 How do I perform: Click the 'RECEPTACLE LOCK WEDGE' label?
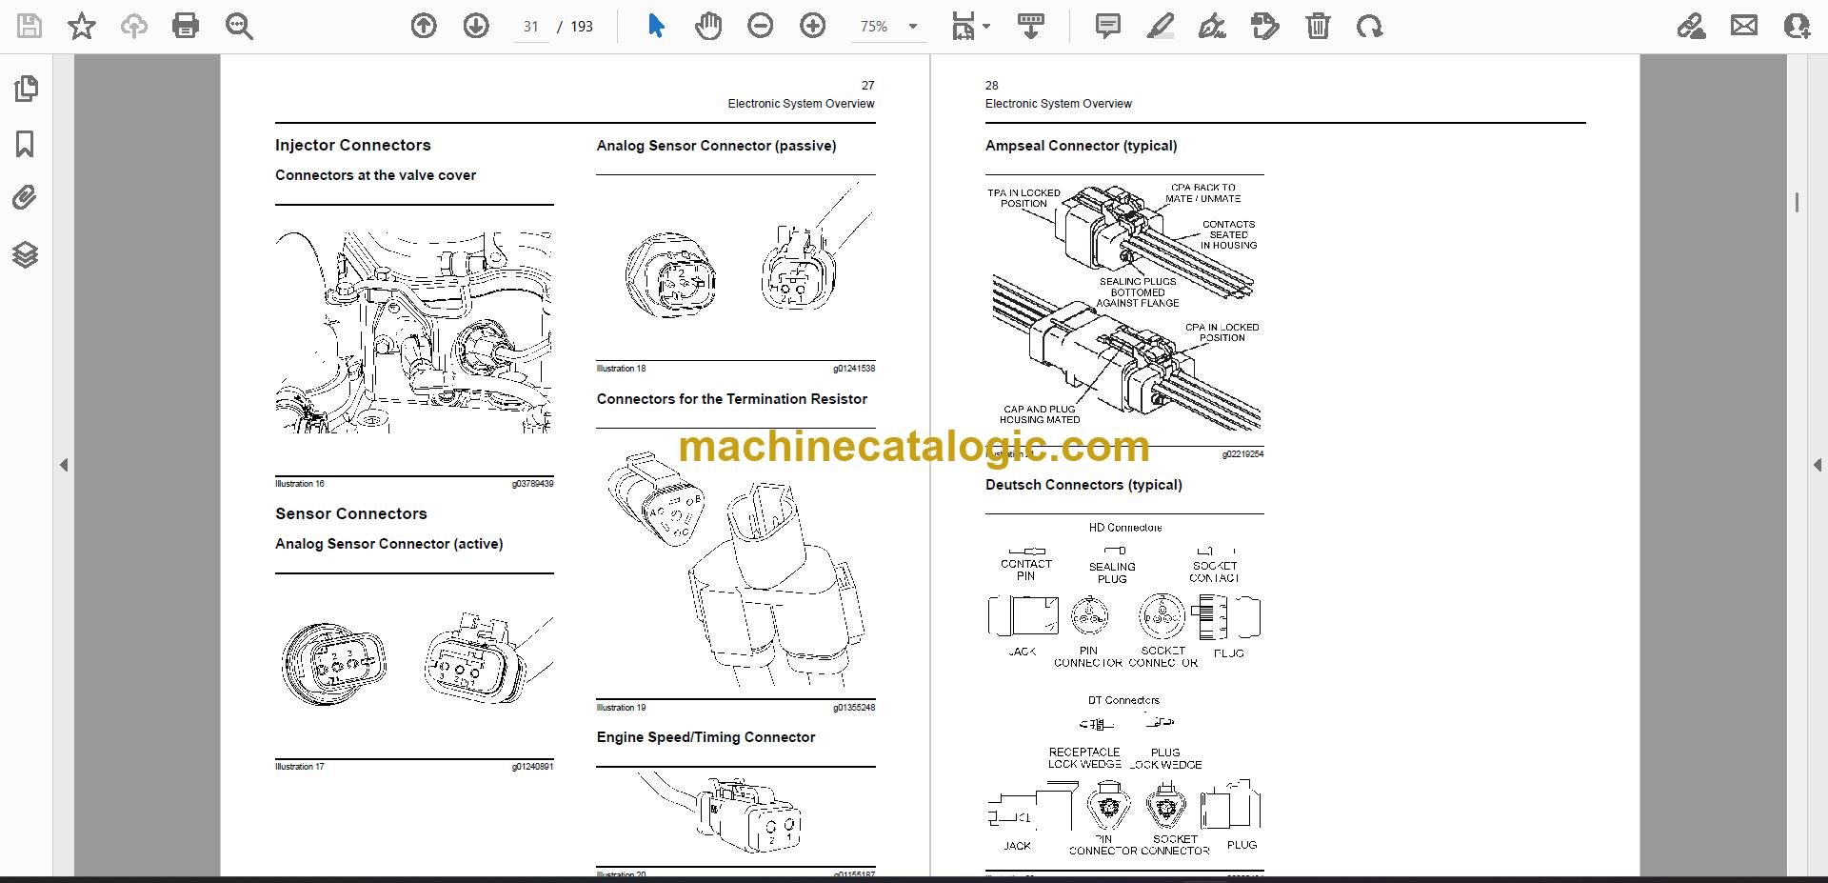tap(1084, 758)
